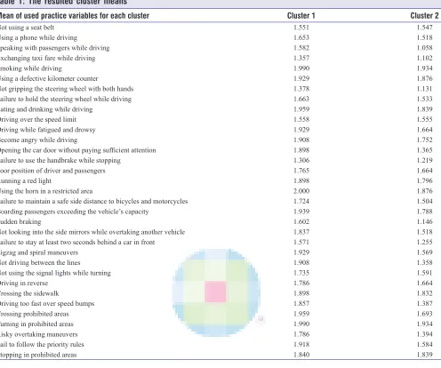Click 'Stopping in prohibited areas' row label
441x368 pixels.
(38, 355)
